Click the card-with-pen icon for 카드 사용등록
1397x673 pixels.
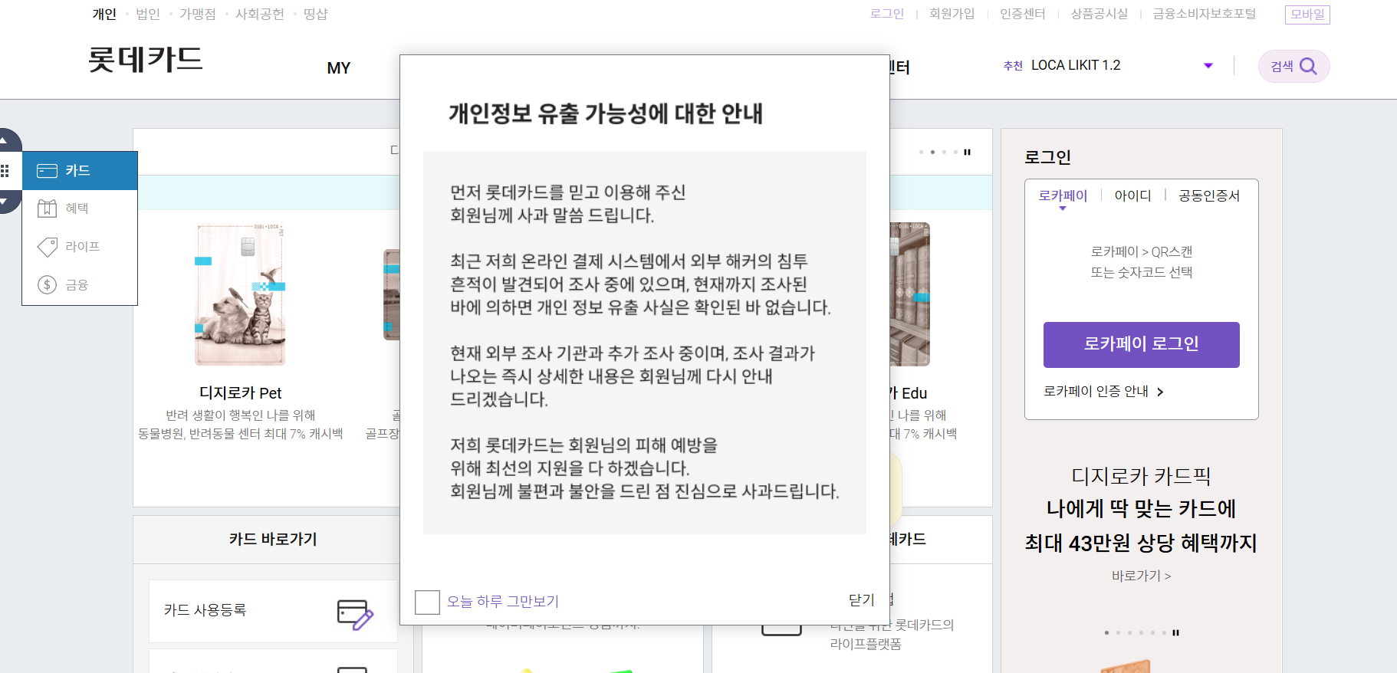coord(355,614)
